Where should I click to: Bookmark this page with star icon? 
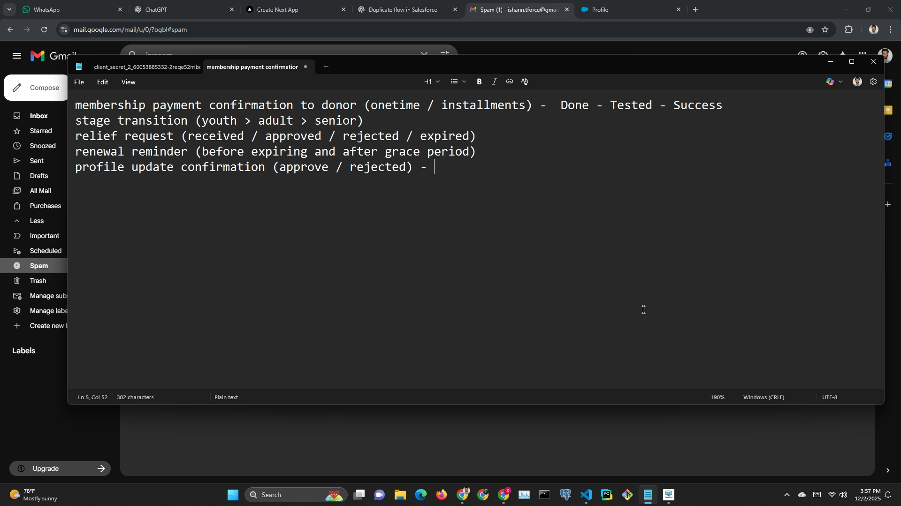coord(825,30)
